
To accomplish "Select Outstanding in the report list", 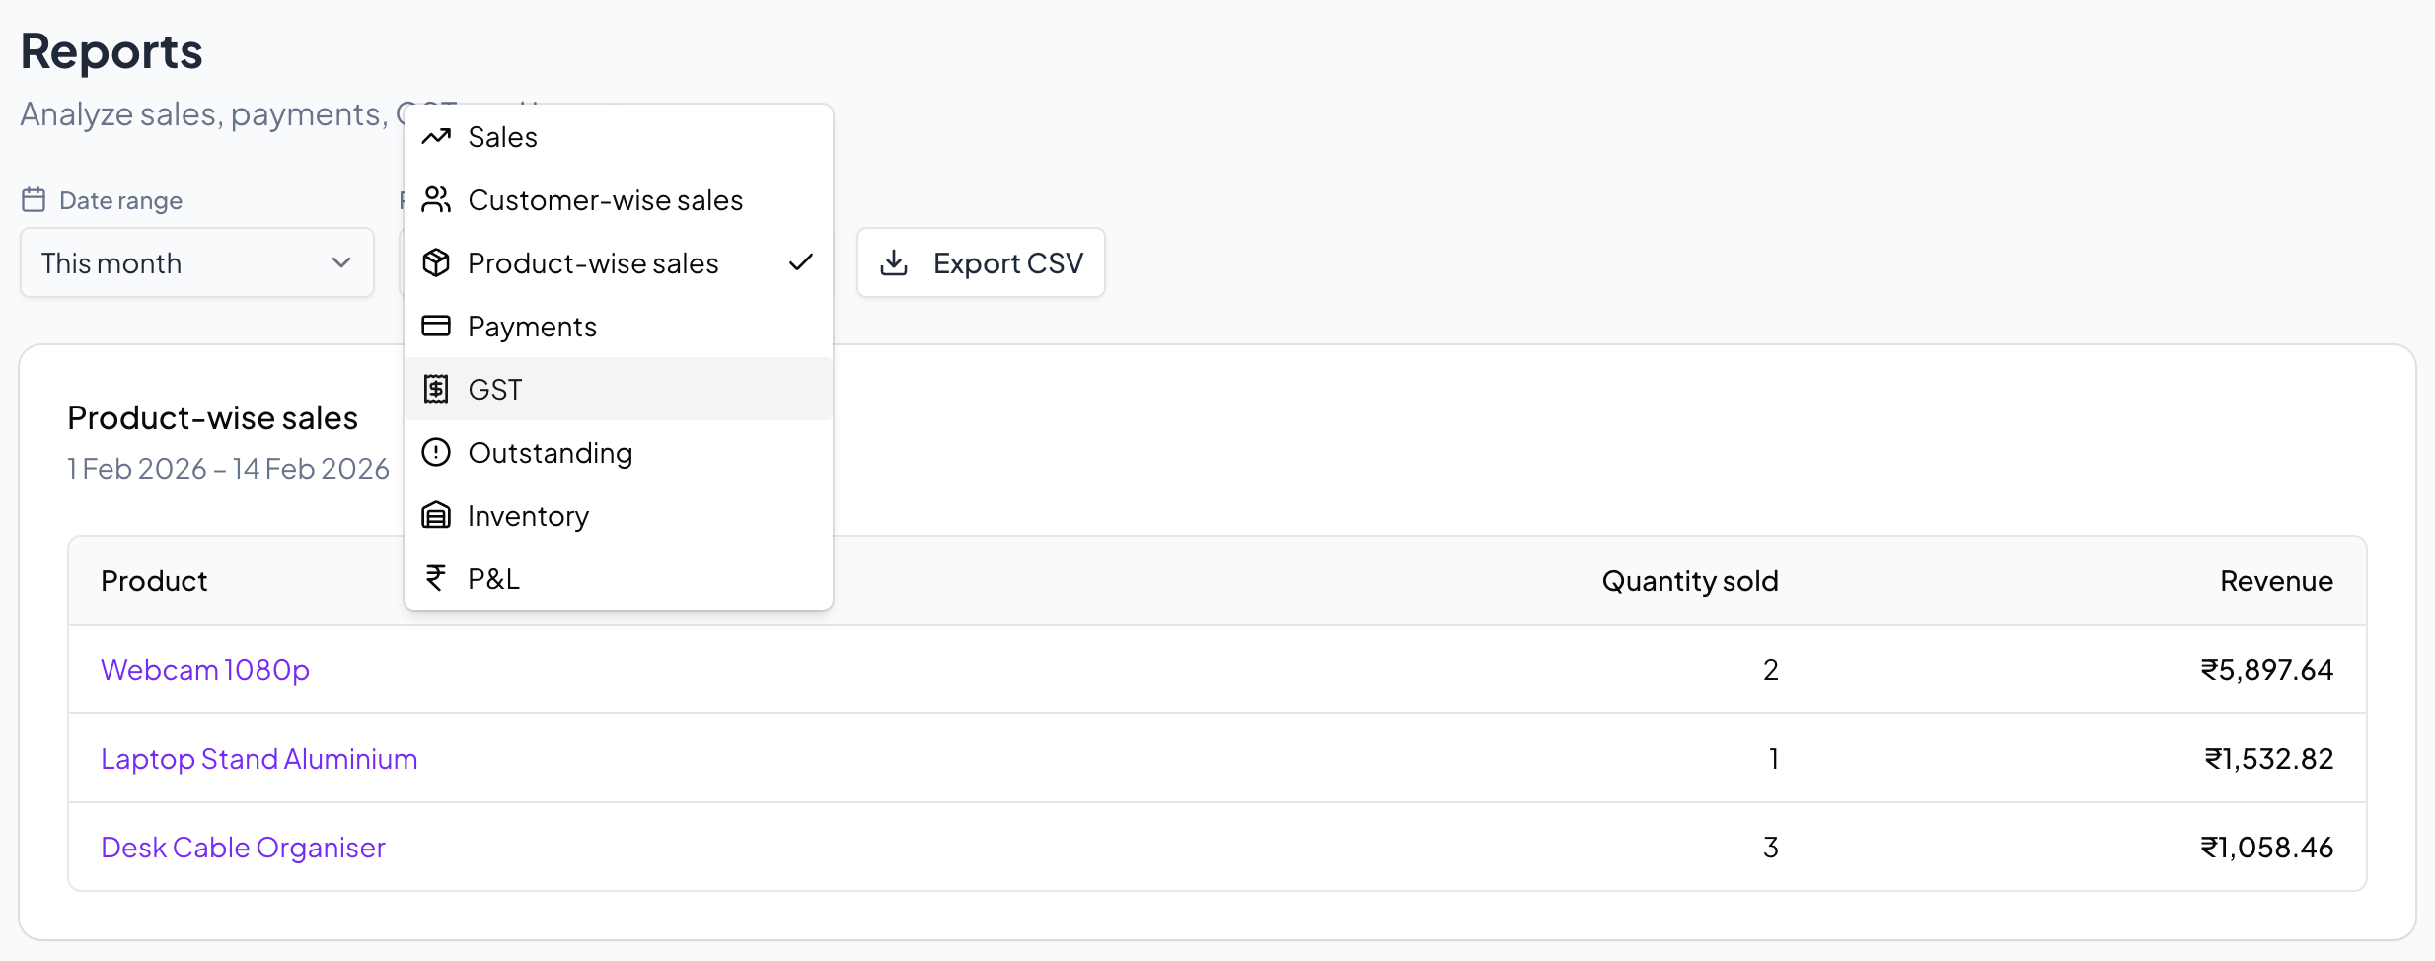I will coord(551,453).
